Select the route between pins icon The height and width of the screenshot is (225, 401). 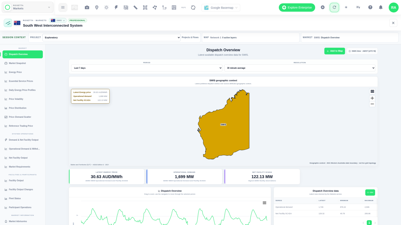click(x=164, y=8)
